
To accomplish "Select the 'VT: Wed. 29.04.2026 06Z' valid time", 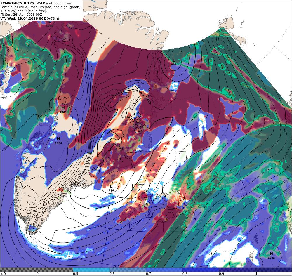I will (x=23, y=18).
